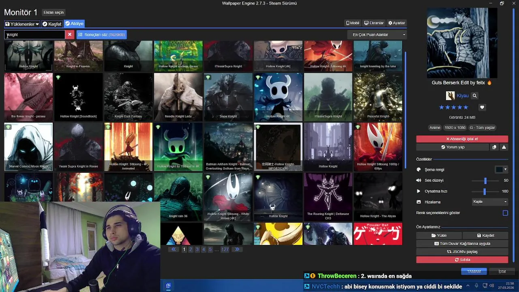Viewport: 519px width, 292px height.
Task: Click Aboneliği iptal et button
Action: coord(462,139)
